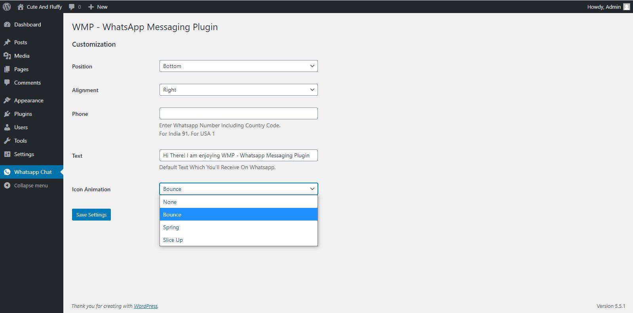Click the WordPress logo icon
633x313 pixels.
pyautogui.click(x=7, y=7)
